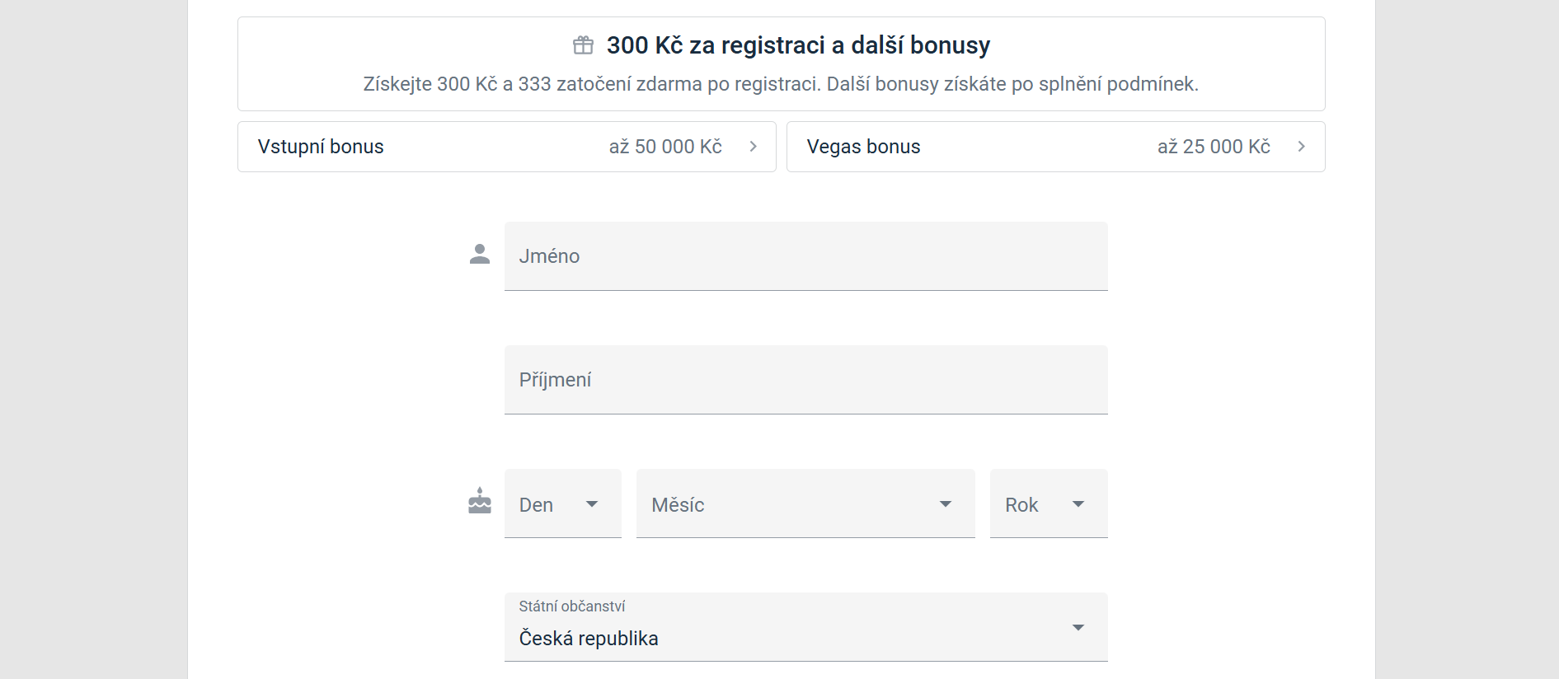Click the až 50 000 Kč amount
Viewport: 1559px width, 679px height.
(665, 147)
